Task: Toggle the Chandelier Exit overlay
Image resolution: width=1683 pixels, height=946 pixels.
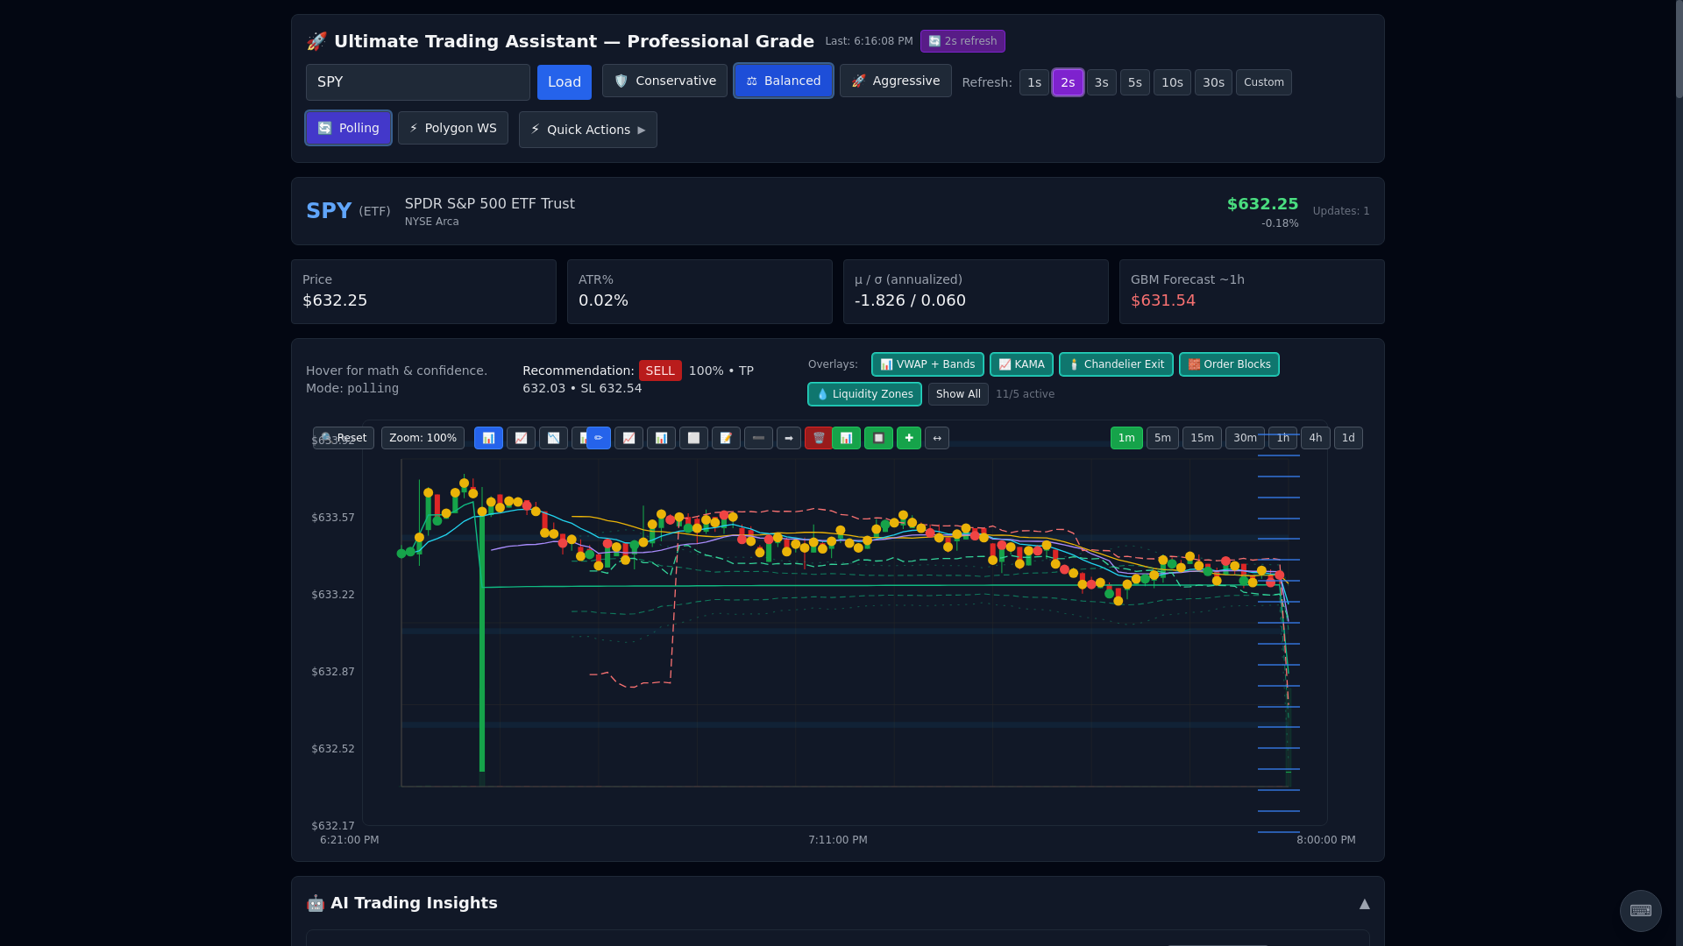Action: pos(1116,364)
